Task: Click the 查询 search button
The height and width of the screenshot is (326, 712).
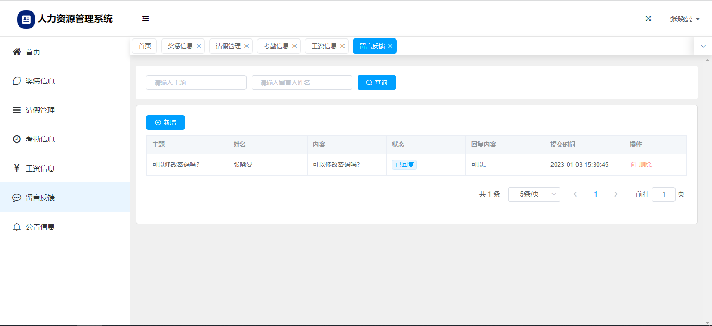Action: [376, 83]
